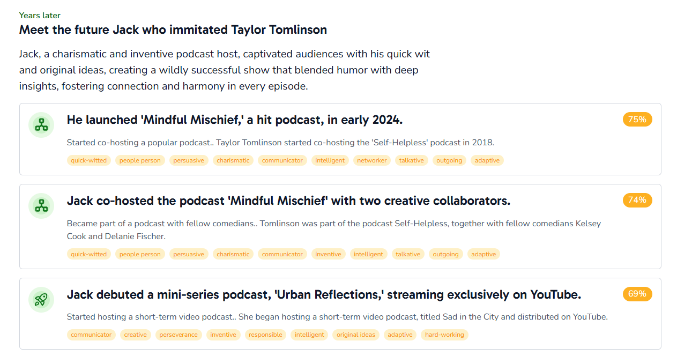677x363 pixels.
Task: Click the 69% match badge
Action: pyautogui.click(x=637, y=294)
